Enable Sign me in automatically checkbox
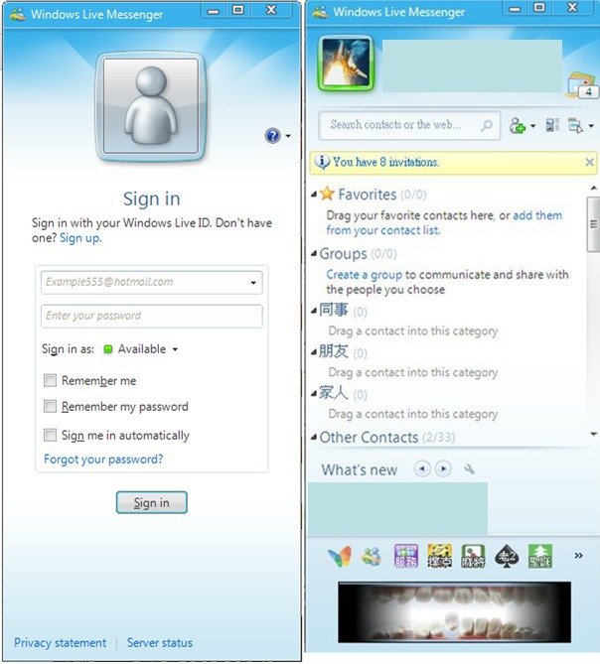The width and height of the screenshot is (600, 664). tap(50, 435)
